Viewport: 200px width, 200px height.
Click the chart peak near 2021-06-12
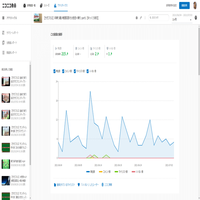point(90,91)
